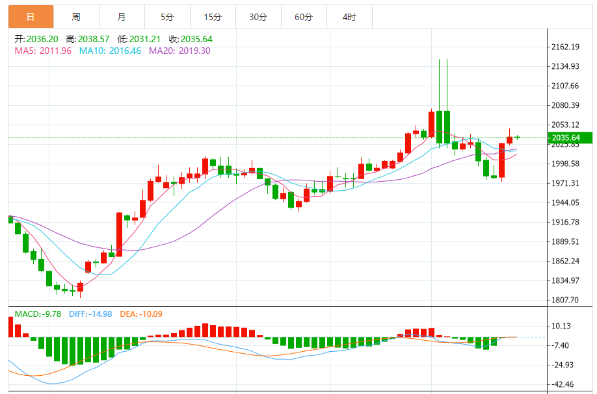The image size is (597, 394).
Task: Click the 1944.05 price axis label
Action: coord(565,203)
